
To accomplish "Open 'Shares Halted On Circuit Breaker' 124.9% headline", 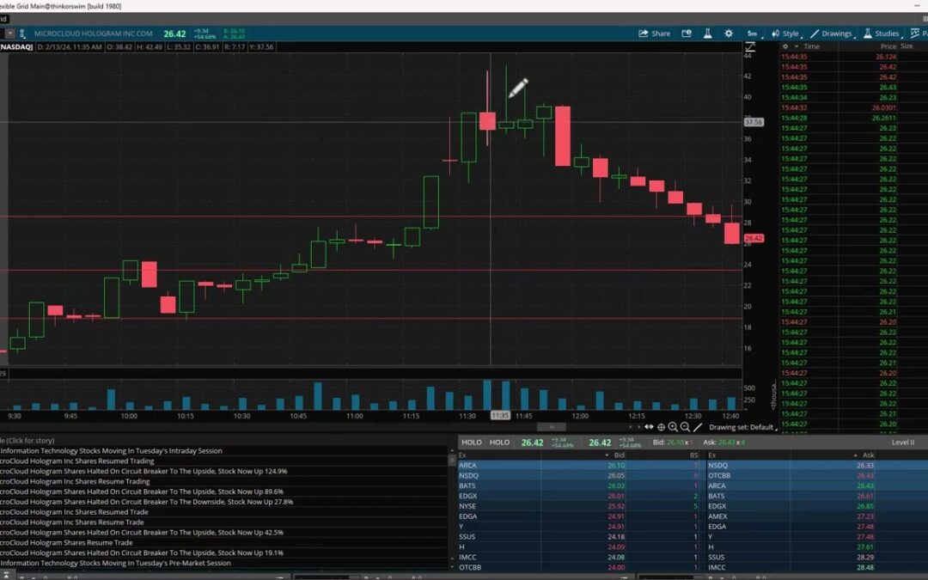I will pyautogui.click(x=143, y=471).
